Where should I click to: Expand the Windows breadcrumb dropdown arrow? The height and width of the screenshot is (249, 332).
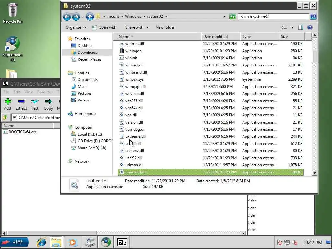(144, 16)
